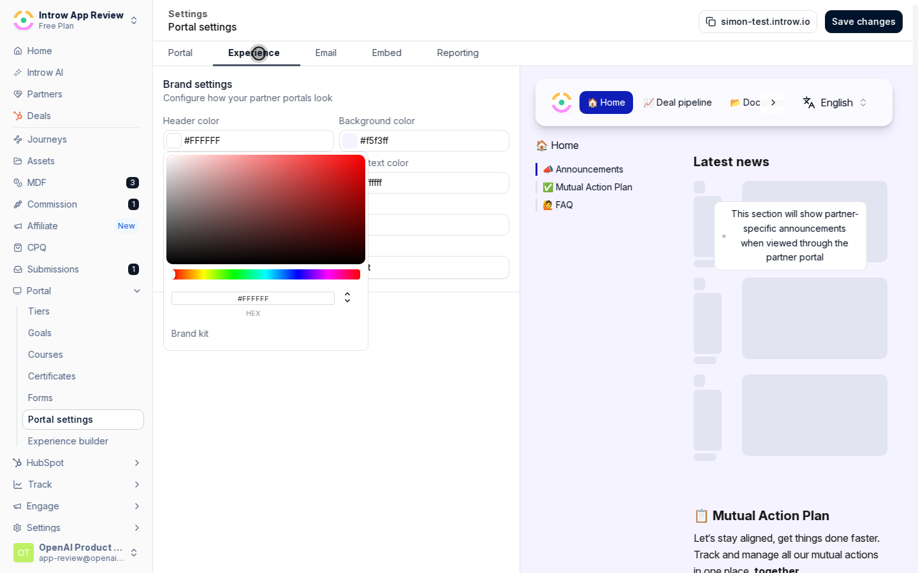Toggle the HEX color format switcher
Viewport: 918px width, 573px height.
347,297
